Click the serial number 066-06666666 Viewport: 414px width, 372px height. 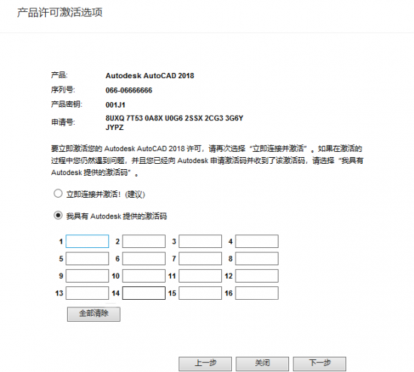pos(129,90)
